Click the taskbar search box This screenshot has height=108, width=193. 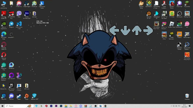(x=19, y=106)
